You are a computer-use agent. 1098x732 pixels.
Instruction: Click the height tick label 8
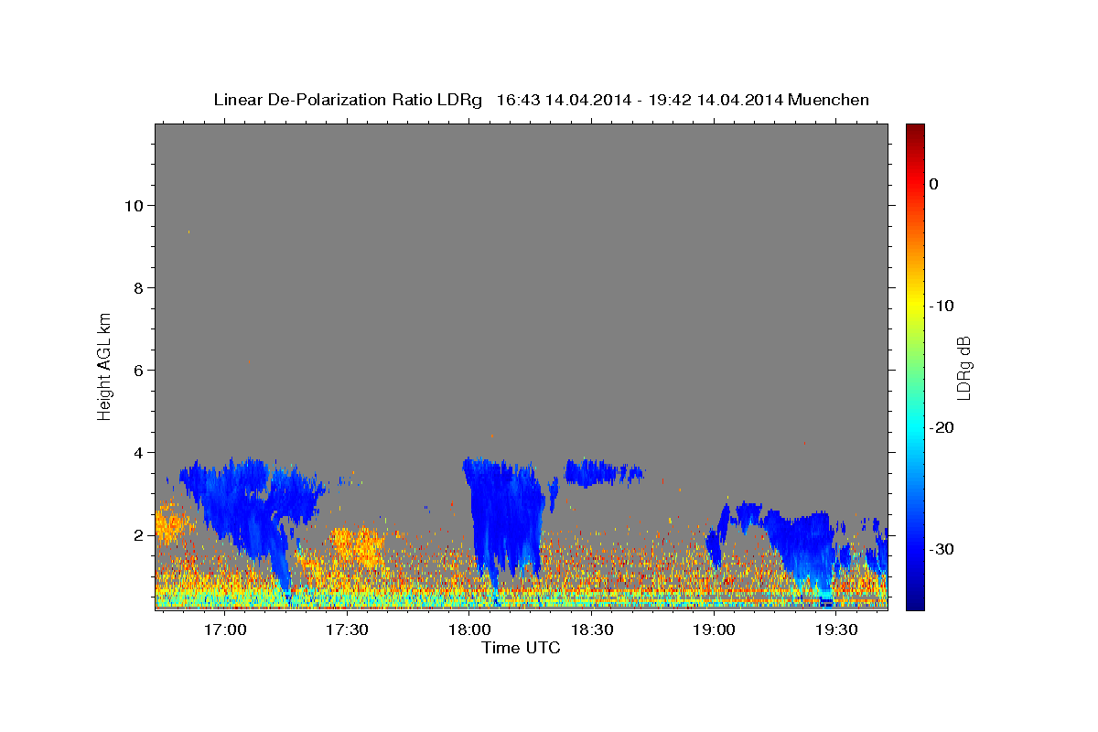tap(139, 287)
